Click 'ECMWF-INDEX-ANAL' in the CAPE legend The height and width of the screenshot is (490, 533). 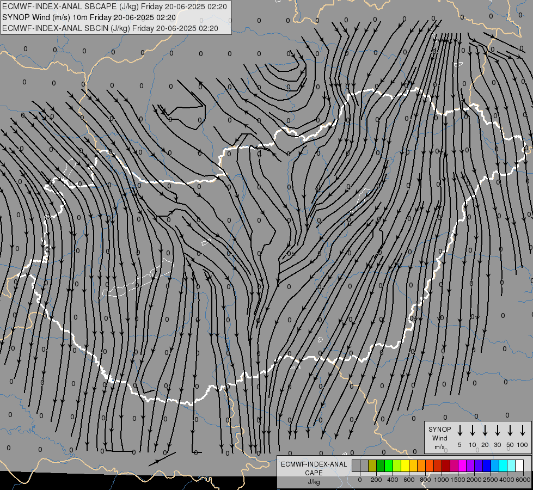click(314, 464)
